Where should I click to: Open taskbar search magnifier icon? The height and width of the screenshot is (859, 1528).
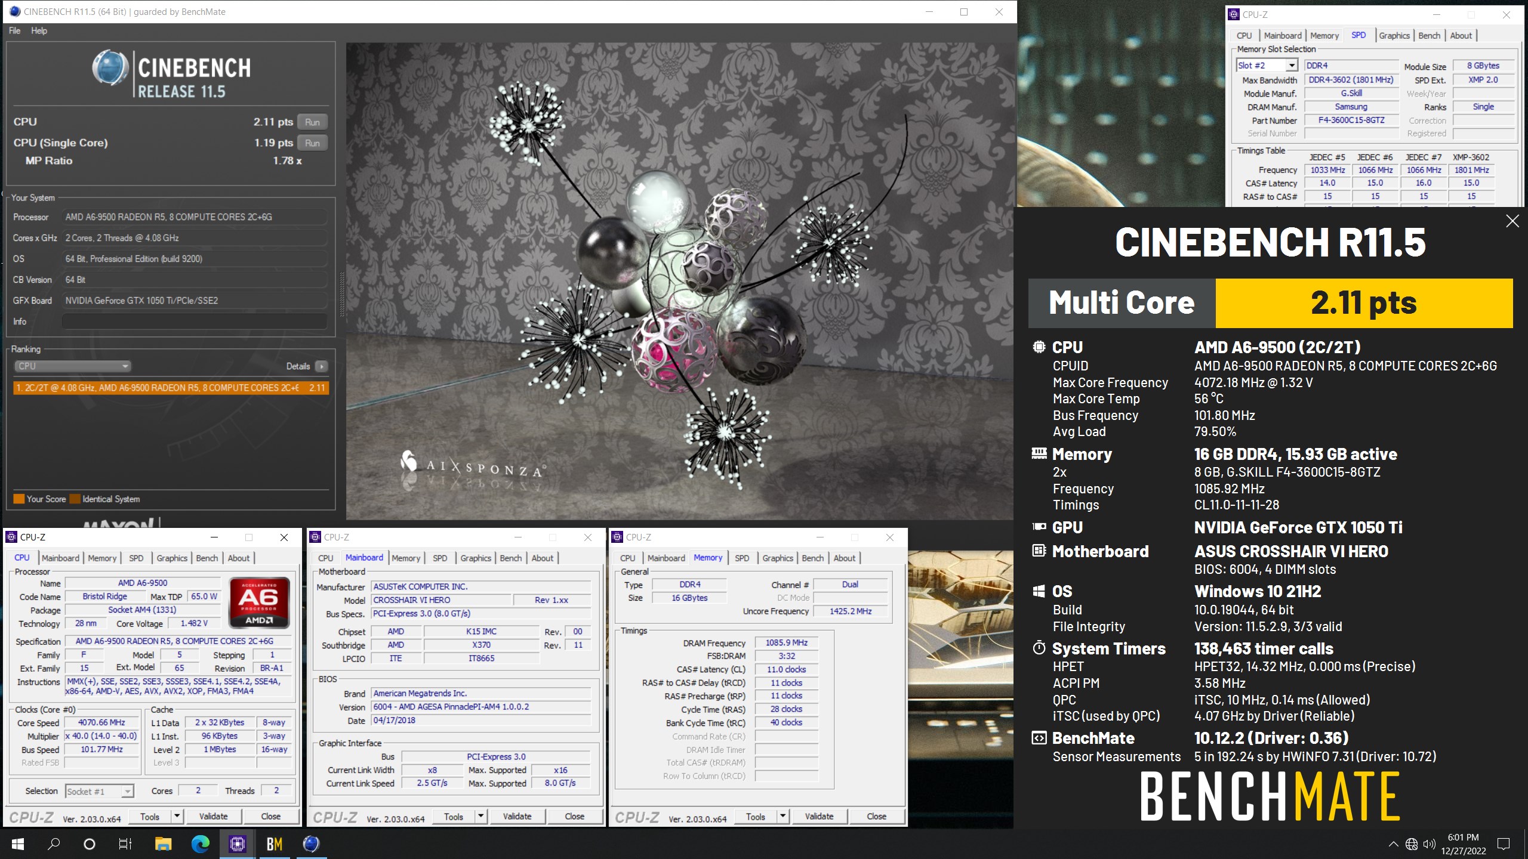pyautogui.click(x=54, y=844)
